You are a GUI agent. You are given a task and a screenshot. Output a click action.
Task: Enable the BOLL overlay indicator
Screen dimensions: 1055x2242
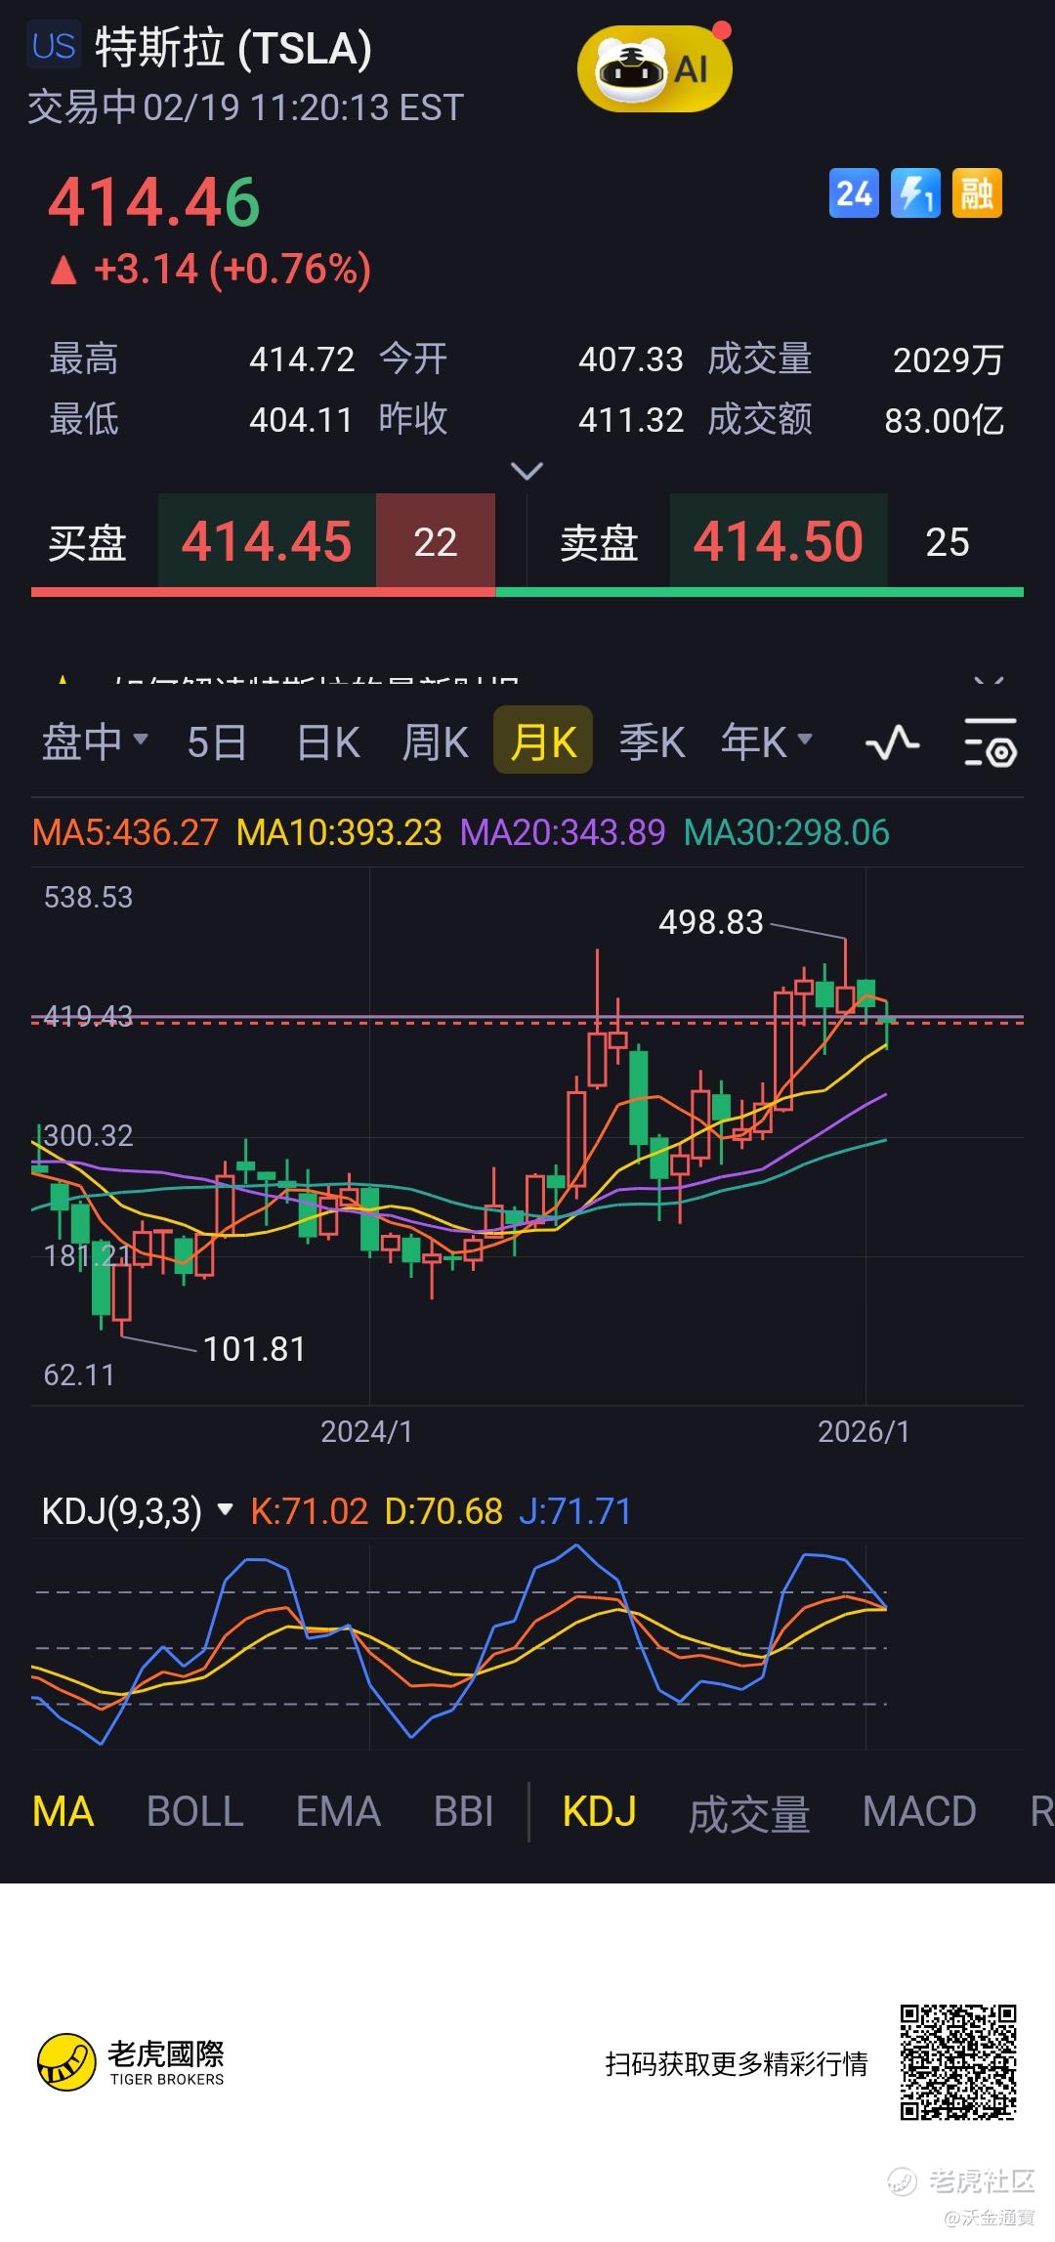(x=194, y=1811)
